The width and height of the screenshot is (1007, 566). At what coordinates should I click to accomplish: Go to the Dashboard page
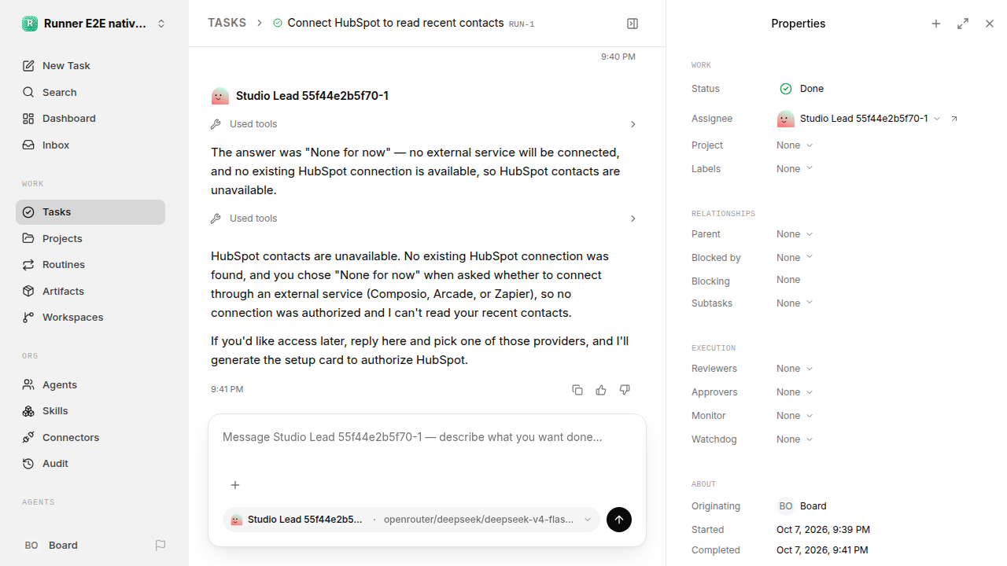point(90,119)
